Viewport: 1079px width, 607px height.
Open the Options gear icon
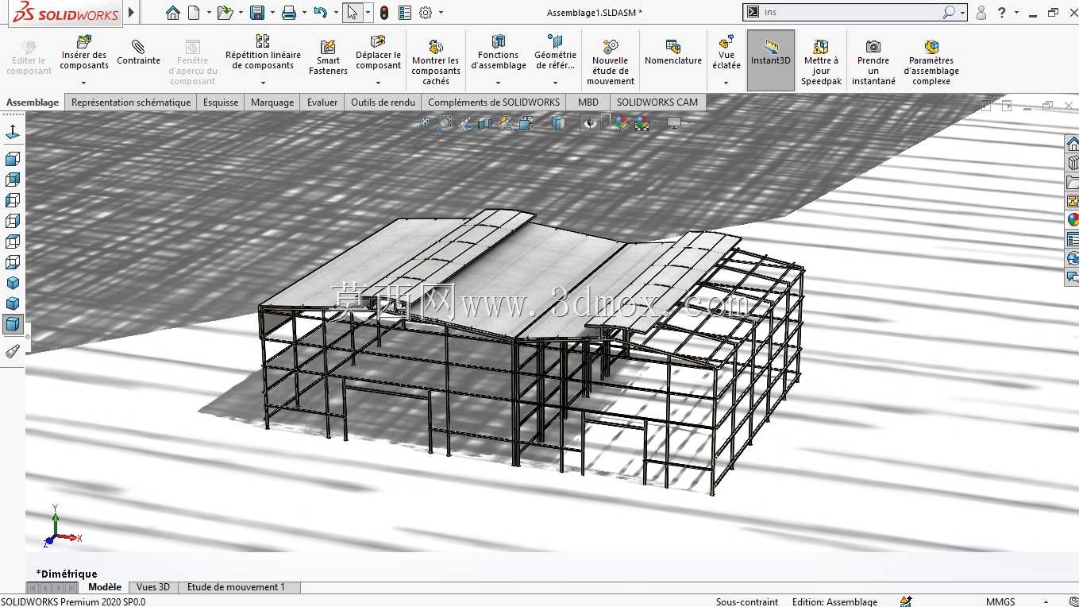point(426,13)
